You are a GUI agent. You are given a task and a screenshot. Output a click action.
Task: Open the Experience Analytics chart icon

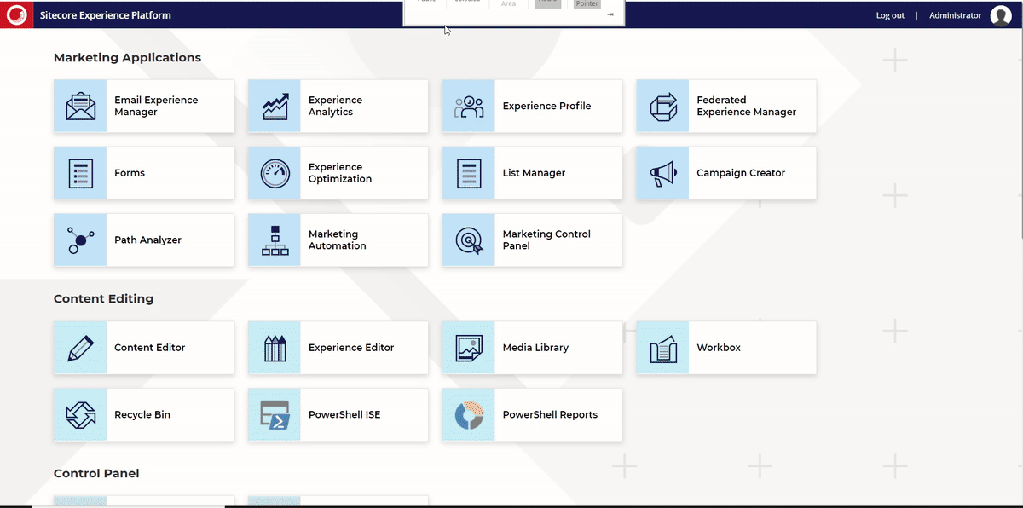click(275, 107)
